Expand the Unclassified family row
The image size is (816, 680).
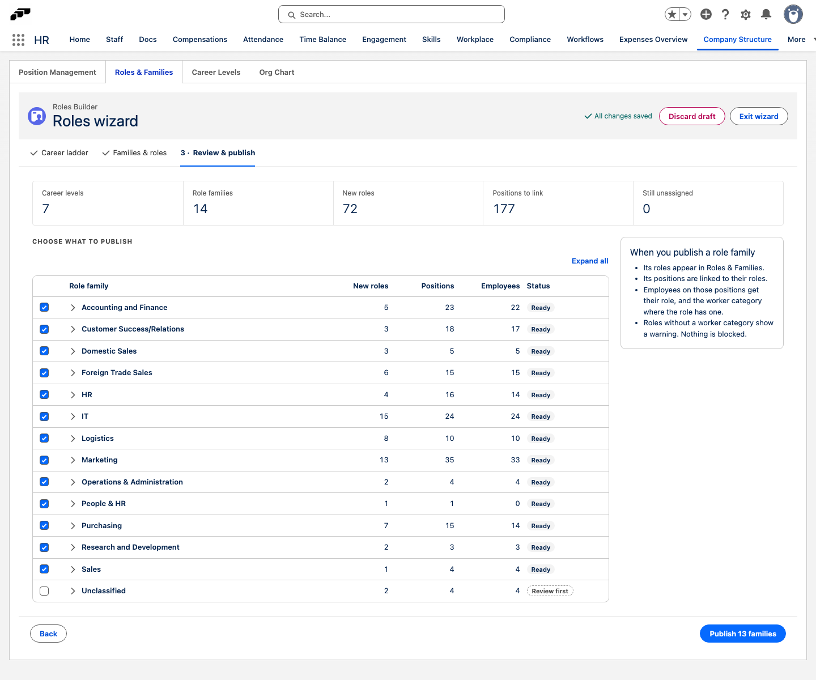(73, 591)
